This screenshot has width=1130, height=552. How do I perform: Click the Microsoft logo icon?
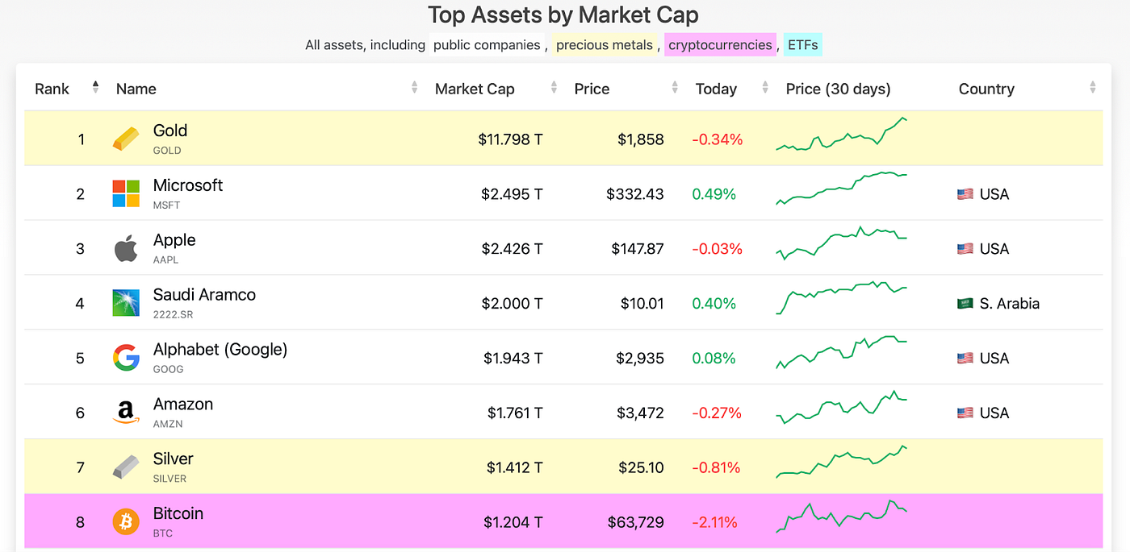(125, 193)
